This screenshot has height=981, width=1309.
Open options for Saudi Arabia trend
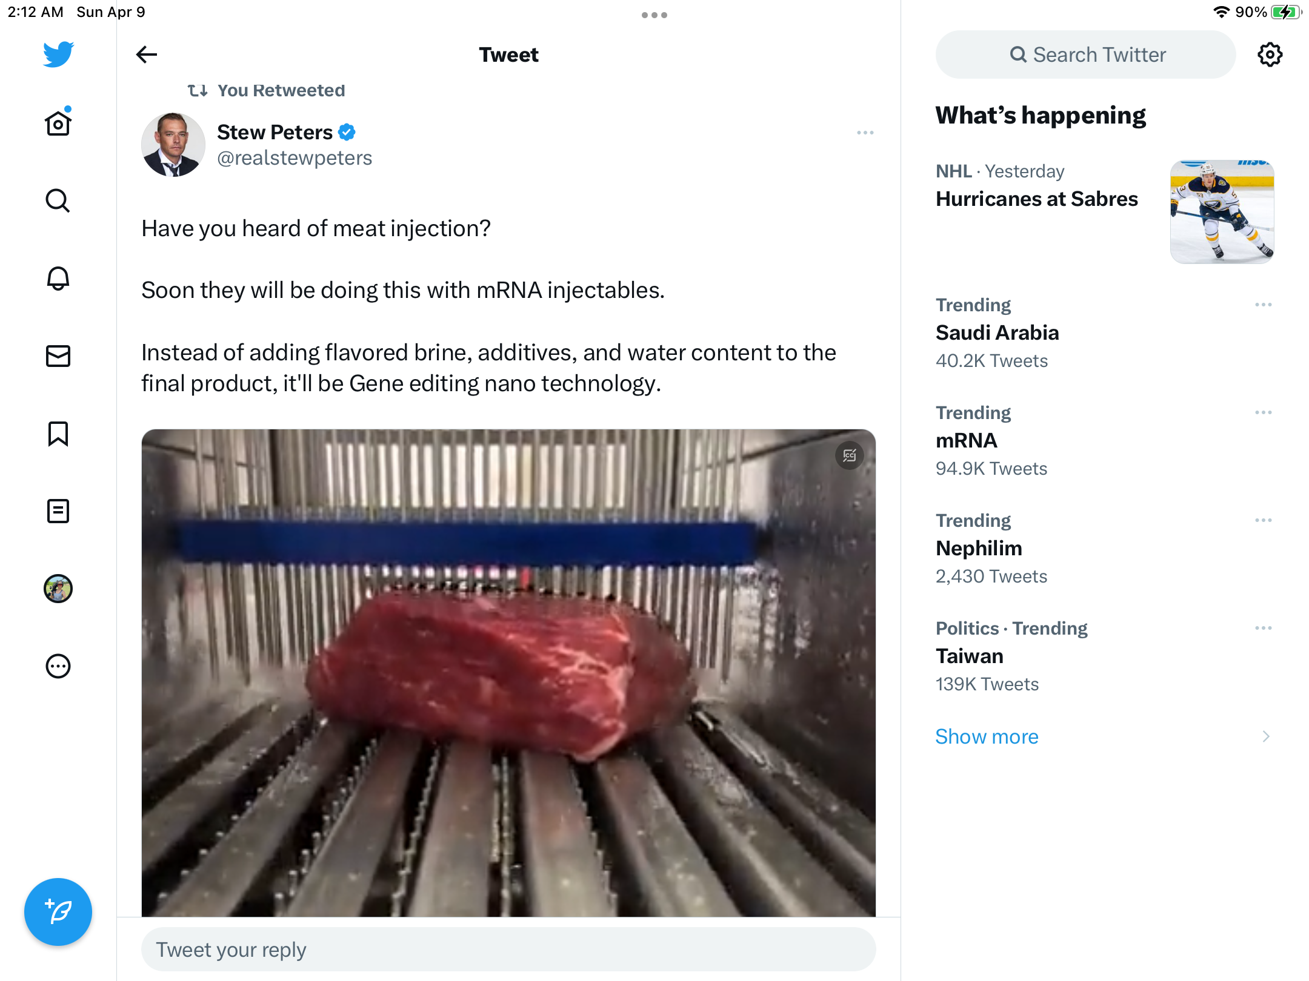click(1263, 305)
